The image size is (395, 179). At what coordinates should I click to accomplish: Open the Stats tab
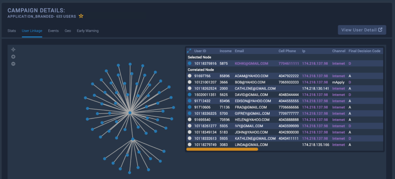pos(12,31)
